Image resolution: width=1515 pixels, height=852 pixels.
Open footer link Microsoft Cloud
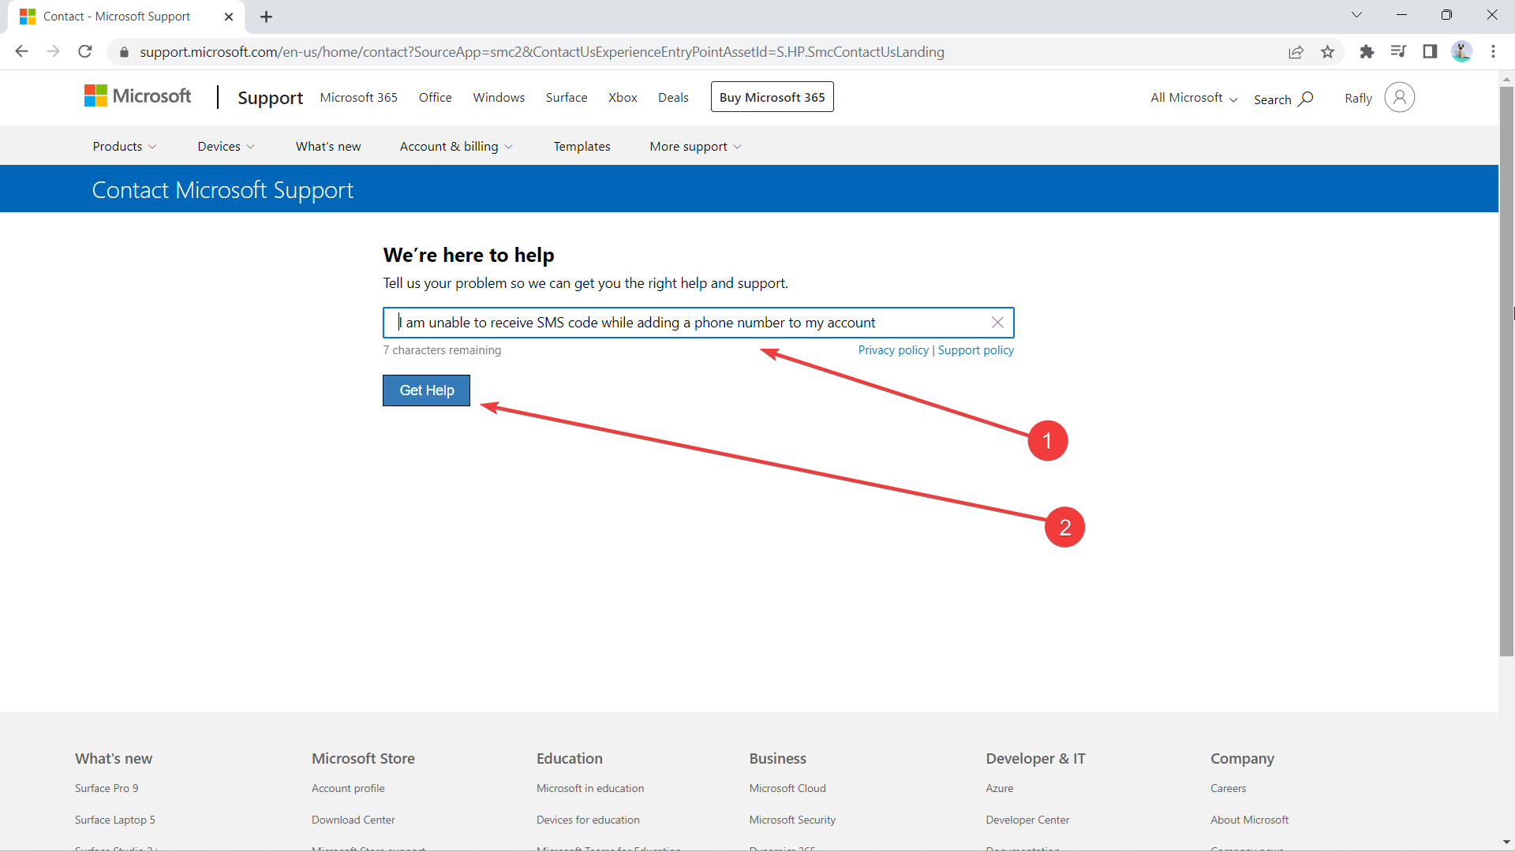pyautogui.click(x=787, y=789)
